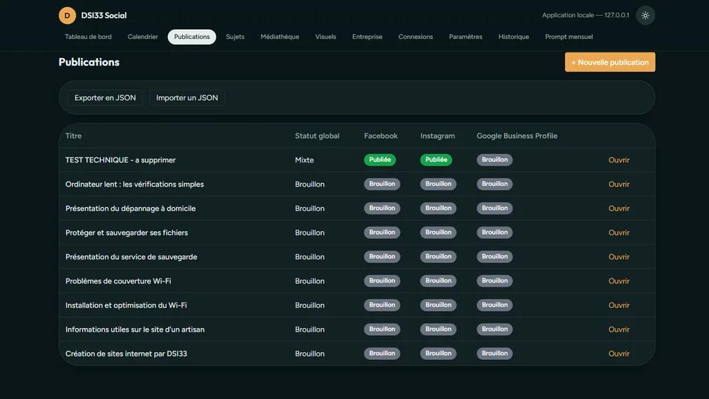Click Instagram Brouillon badge for Présentation du service de sauvegarde
Viewport: 709px width, 399px height.
tap(438, 256)
